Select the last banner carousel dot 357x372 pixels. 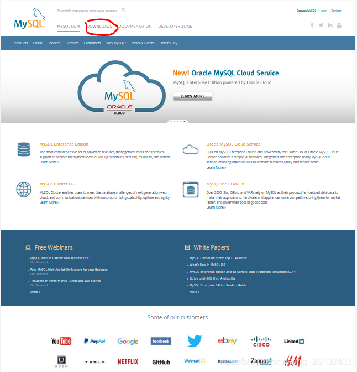[185, 122]
